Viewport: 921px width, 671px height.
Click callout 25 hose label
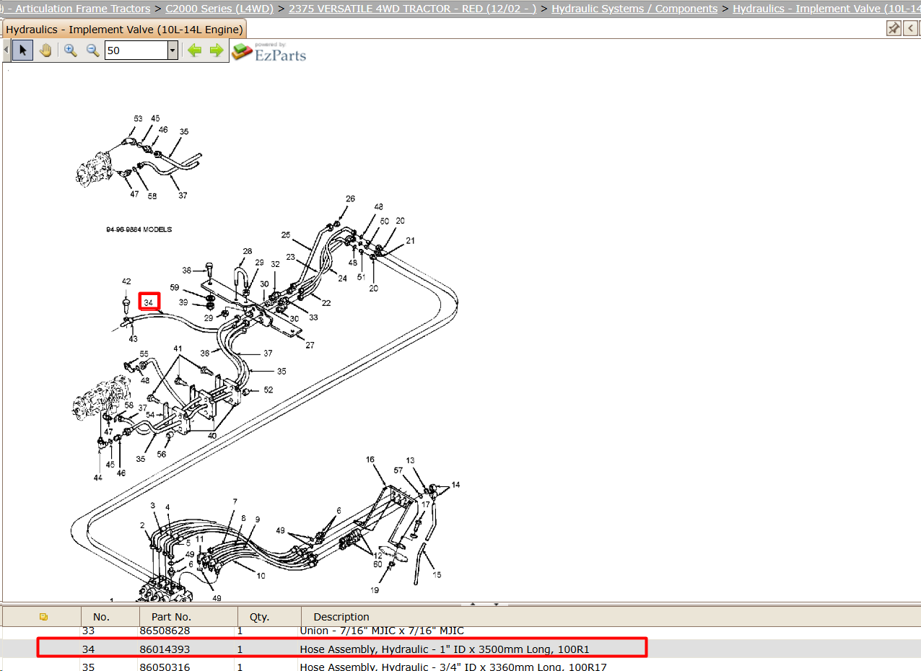point(285,234)
